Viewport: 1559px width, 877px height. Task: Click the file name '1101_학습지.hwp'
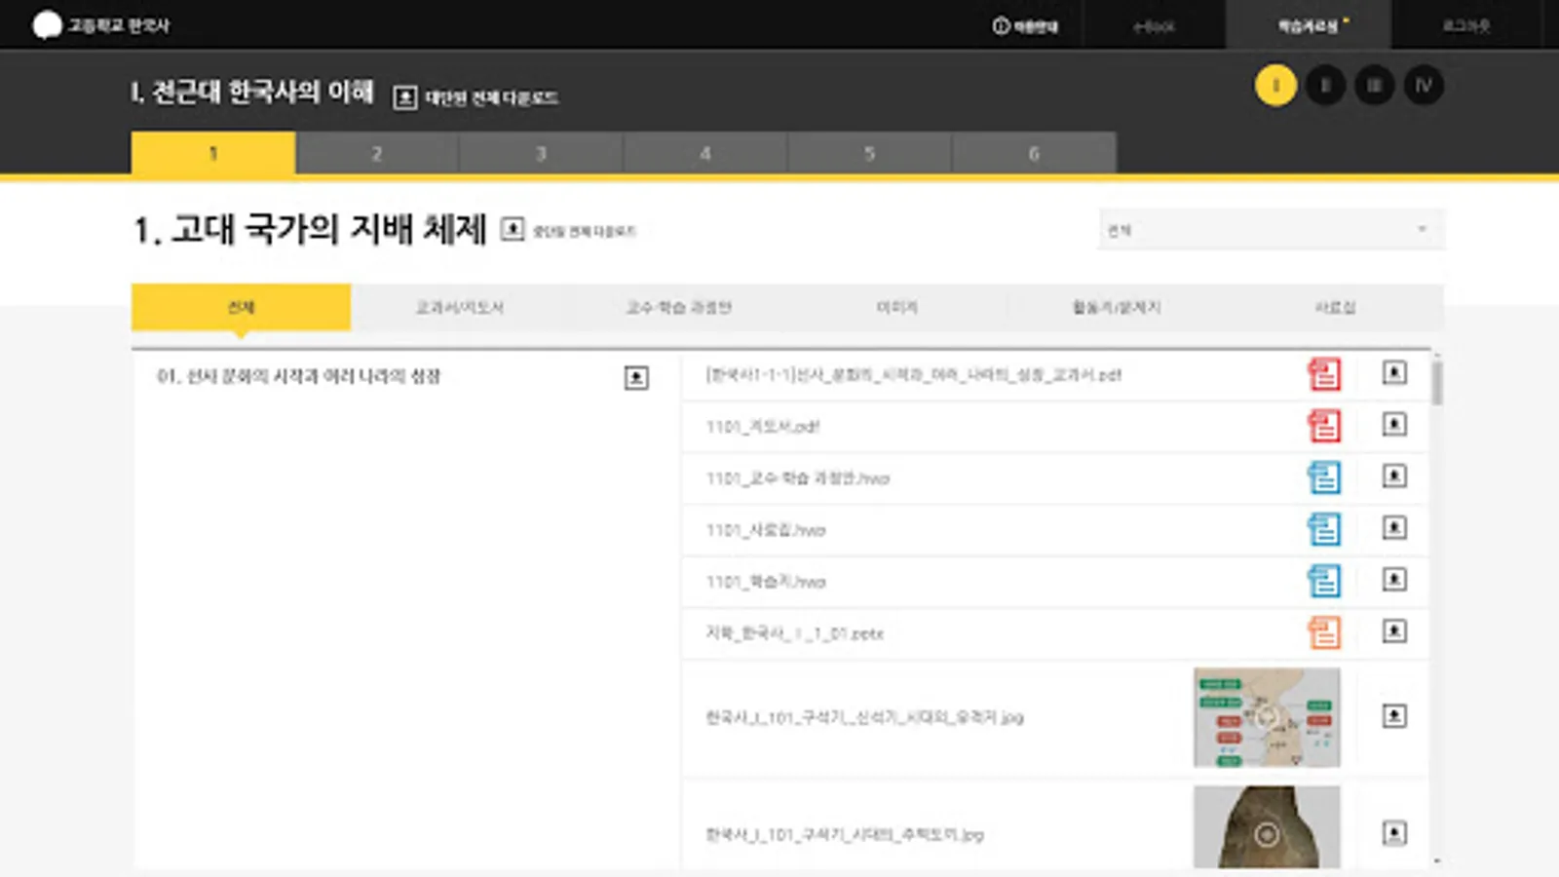(766, 582)
